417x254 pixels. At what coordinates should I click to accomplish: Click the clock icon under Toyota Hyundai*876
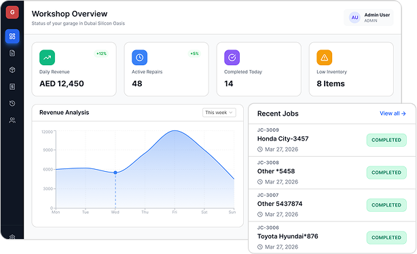[x=260, y=247]
